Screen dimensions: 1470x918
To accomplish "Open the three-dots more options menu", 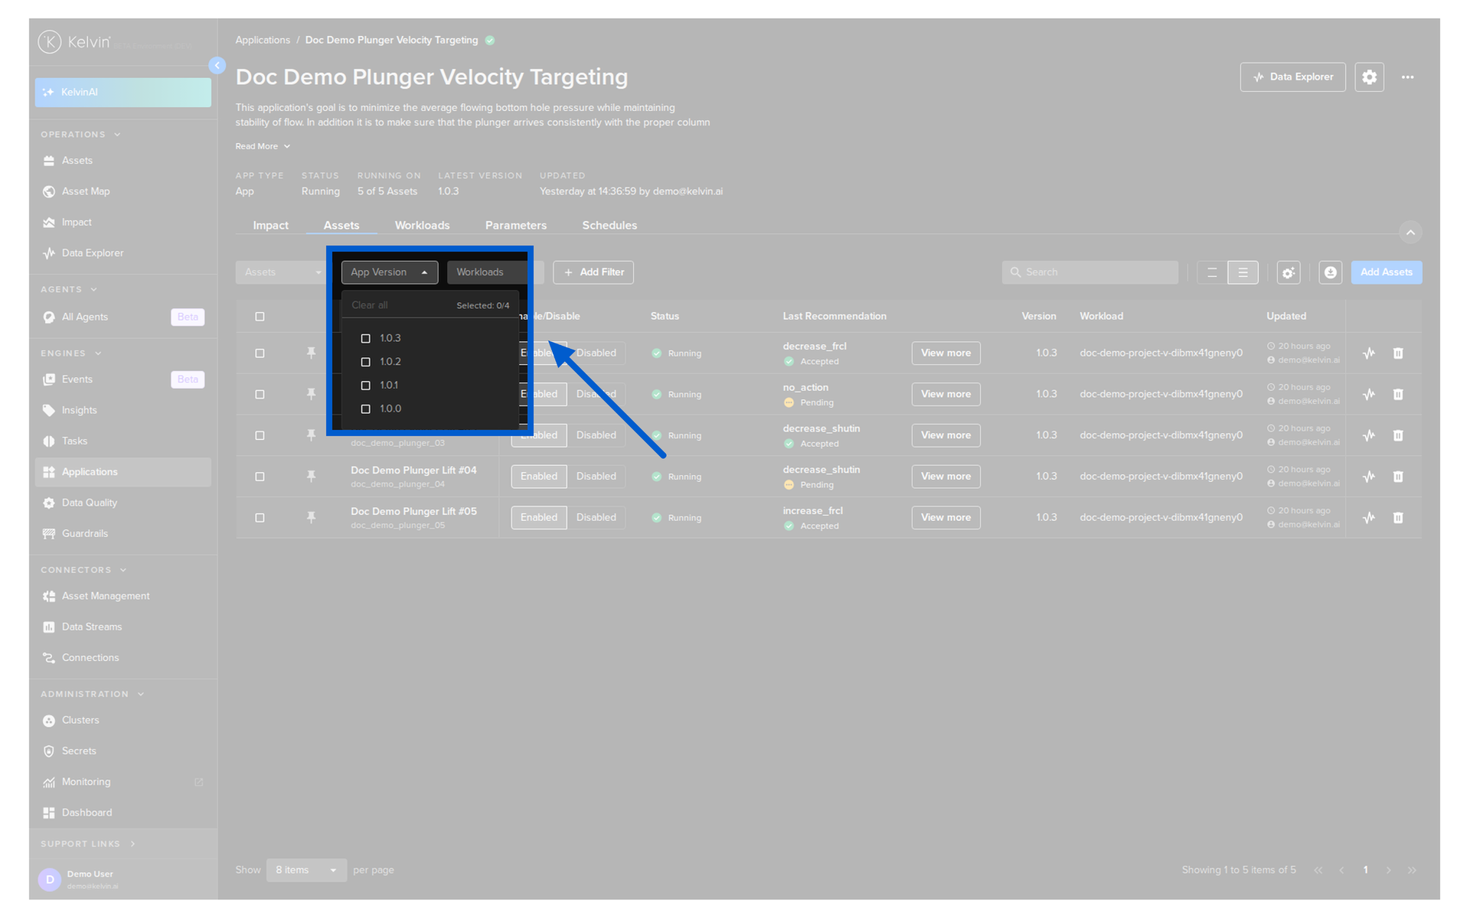I will [1407, 77].
